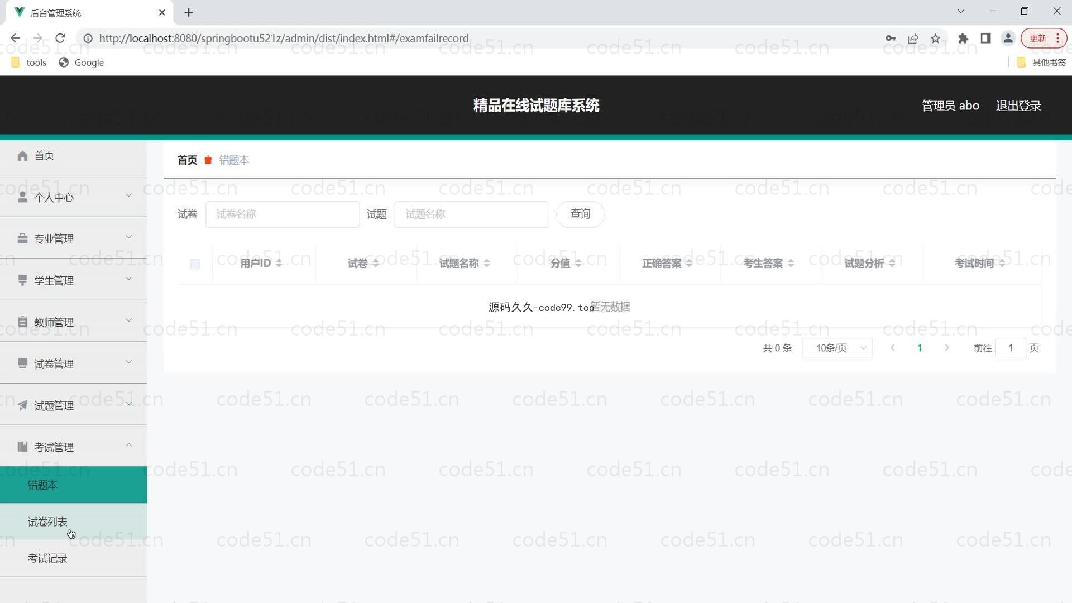Screen dimensions: 1072x603
Task: Collapse 考试管理 menu chevron
Action: [x=129, y=446]
